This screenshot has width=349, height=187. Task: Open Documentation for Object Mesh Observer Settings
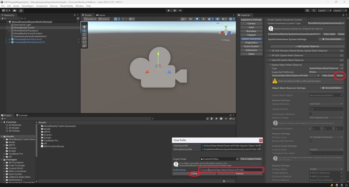click(x=331, y=88)
